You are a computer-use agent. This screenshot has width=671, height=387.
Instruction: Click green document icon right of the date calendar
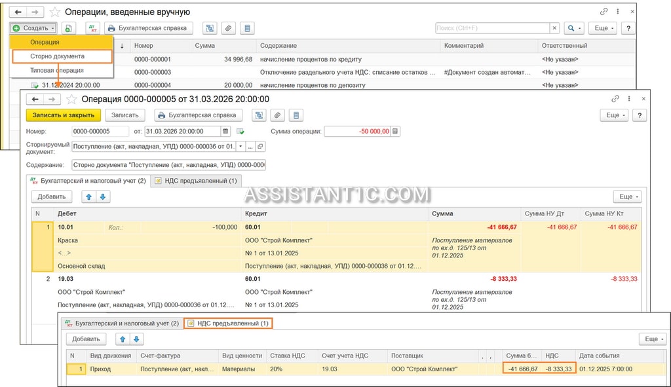coord(240,132)
